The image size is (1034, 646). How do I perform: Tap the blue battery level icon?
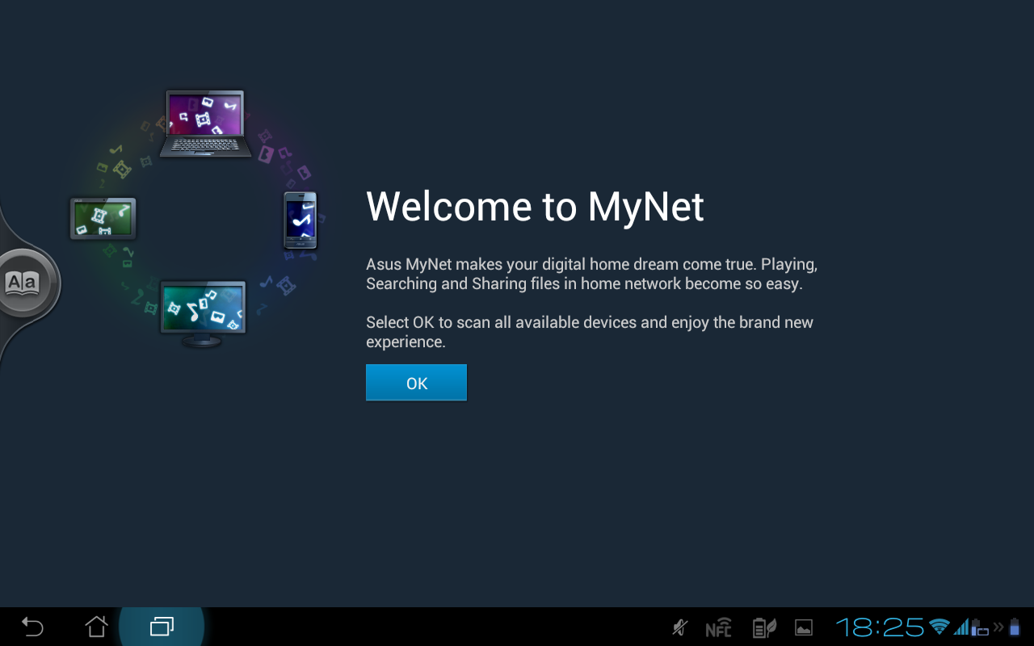tap(1014, 627)
